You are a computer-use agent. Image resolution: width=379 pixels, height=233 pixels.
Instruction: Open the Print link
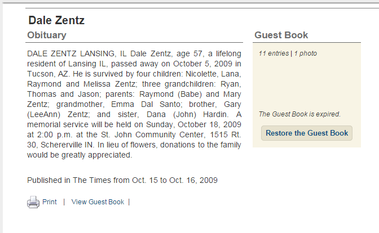[49, 202]
